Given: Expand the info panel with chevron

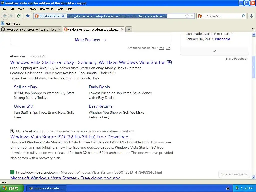Looking at the screenshot, I should click(x=214, y=51).
